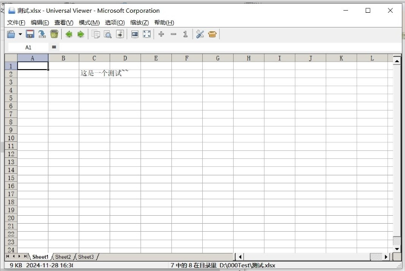Select column J header
The height and width of the screenshot is (271, 405).
click(x=310, y=58)
